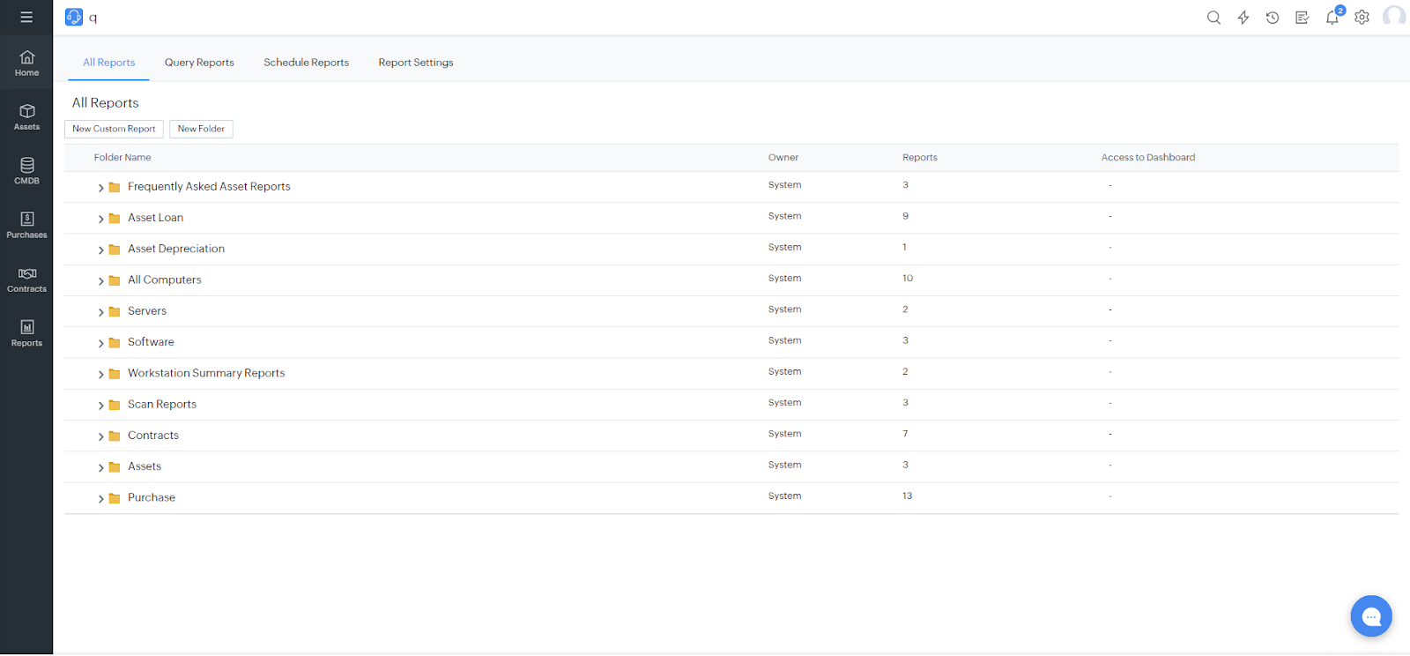Go to Home in sidebar
Viewport: 1410px width, 656px height.
click(x=26, y=63)
